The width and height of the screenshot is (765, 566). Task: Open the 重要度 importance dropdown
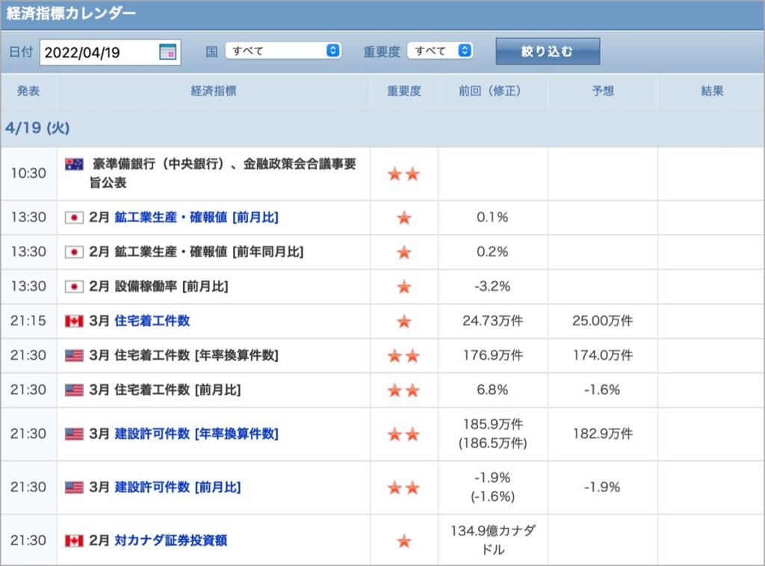coord(440,51)
